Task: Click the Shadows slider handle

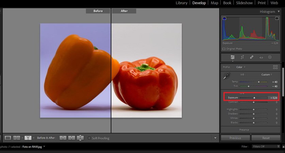Action: click(x=254, y=114)
